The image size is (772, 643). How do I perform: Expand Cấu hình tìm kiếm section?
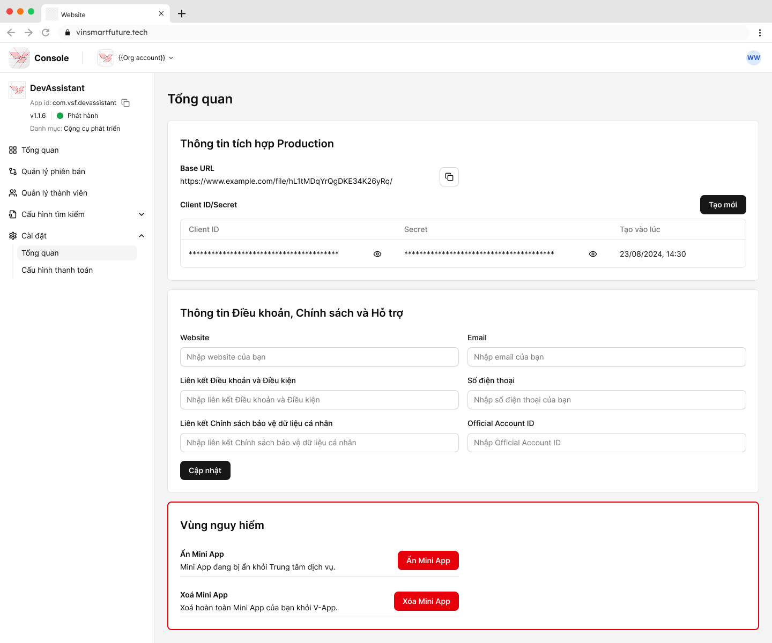[142, 214]
